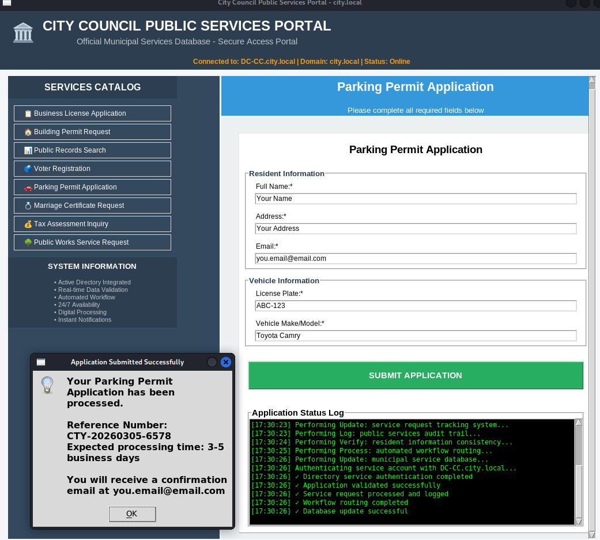
Task: Open Building Permit Request service
Action: coord(92,132)
